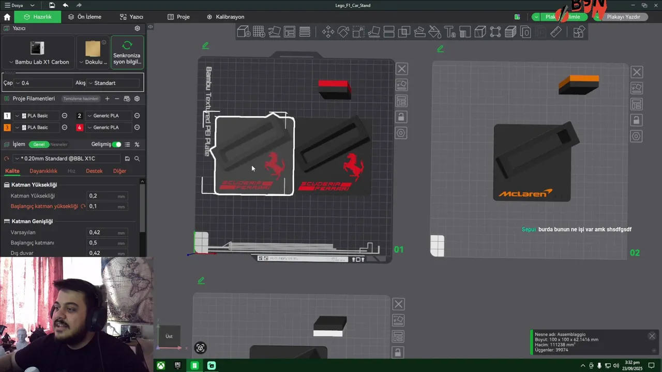Click the search icon beside process preset
Image resolution: width=662 pixels, height=372 pixels.
pos(137,159)
